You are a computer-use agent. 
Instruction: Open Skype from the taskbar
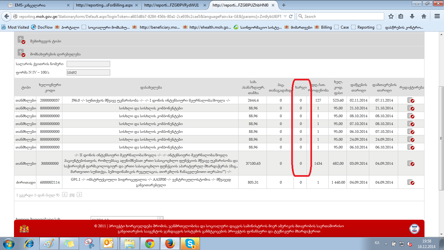click(x=190, y=243)
